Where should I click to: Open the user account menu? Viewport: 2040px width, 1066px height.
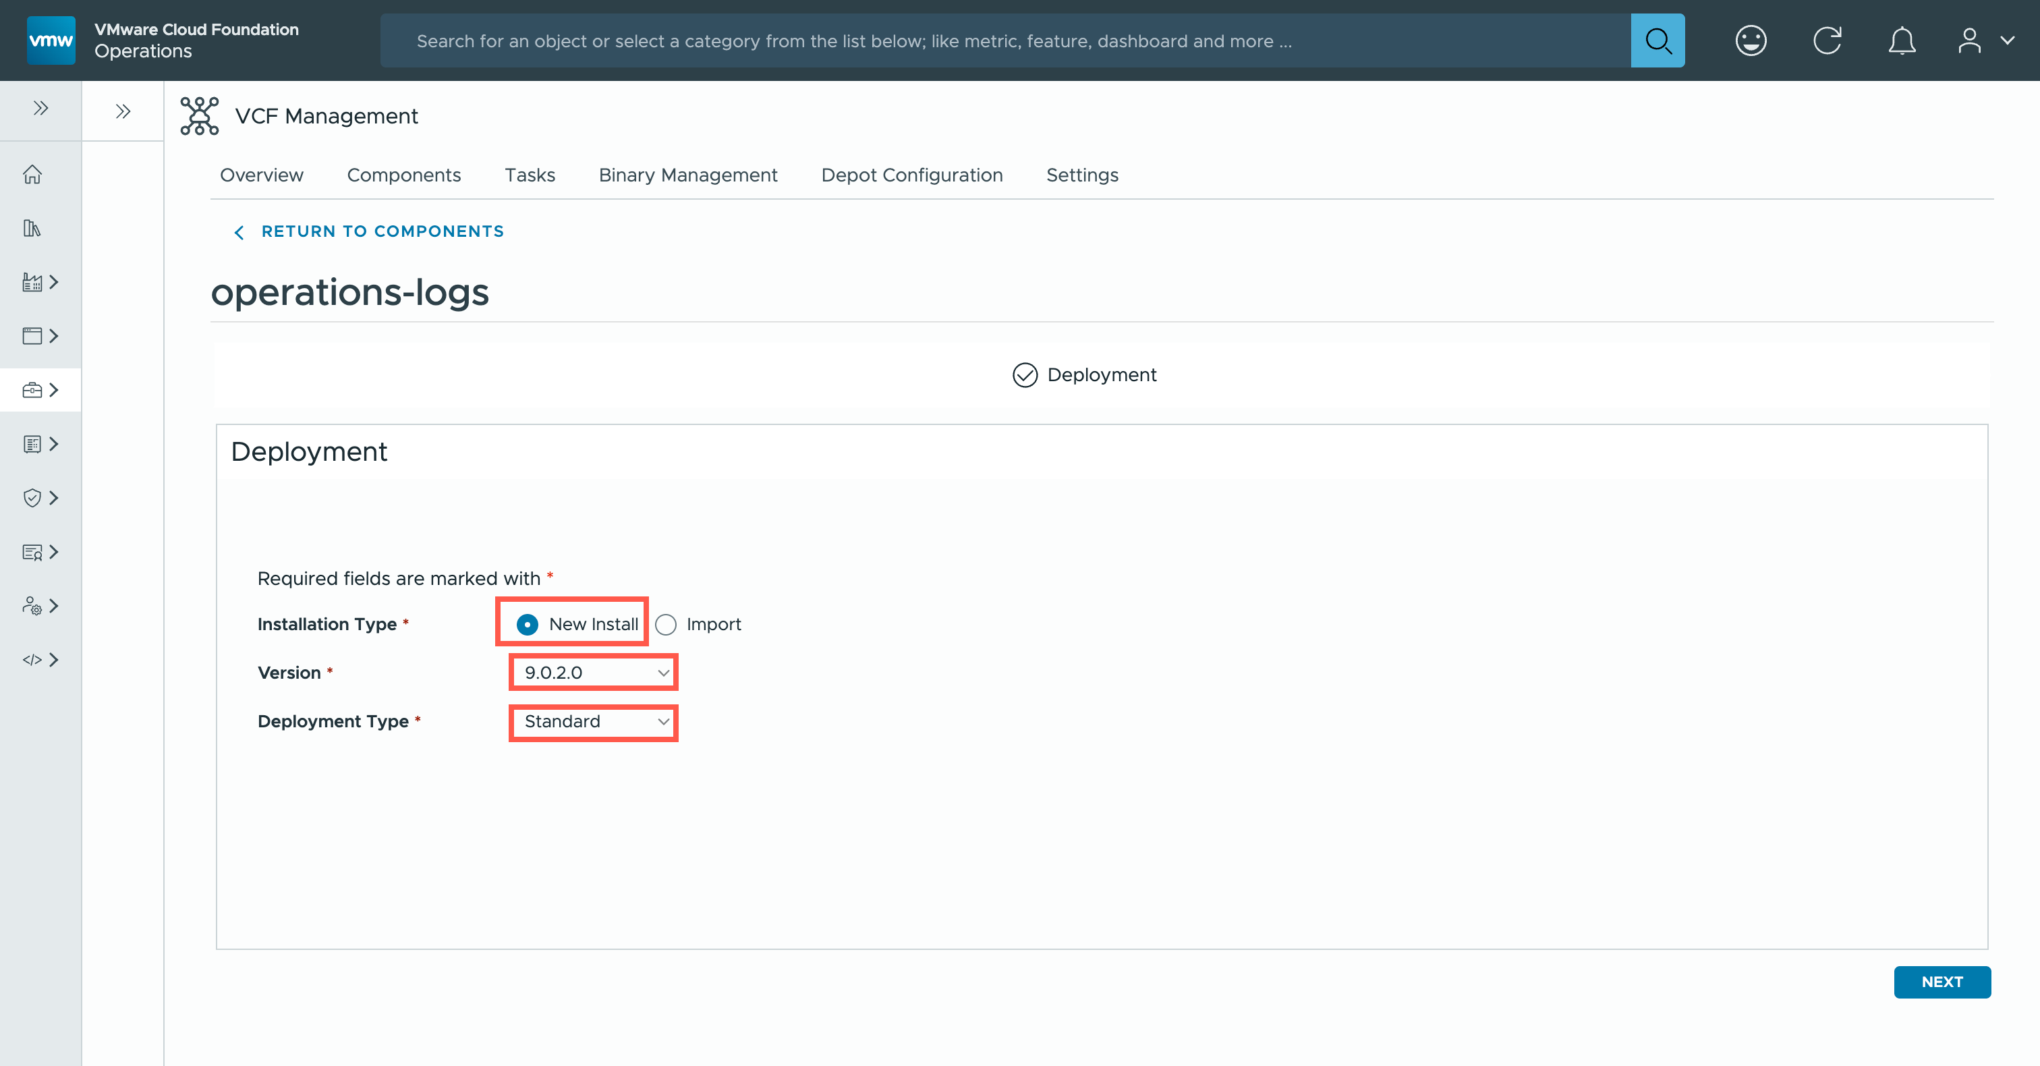click(1984, 40)
